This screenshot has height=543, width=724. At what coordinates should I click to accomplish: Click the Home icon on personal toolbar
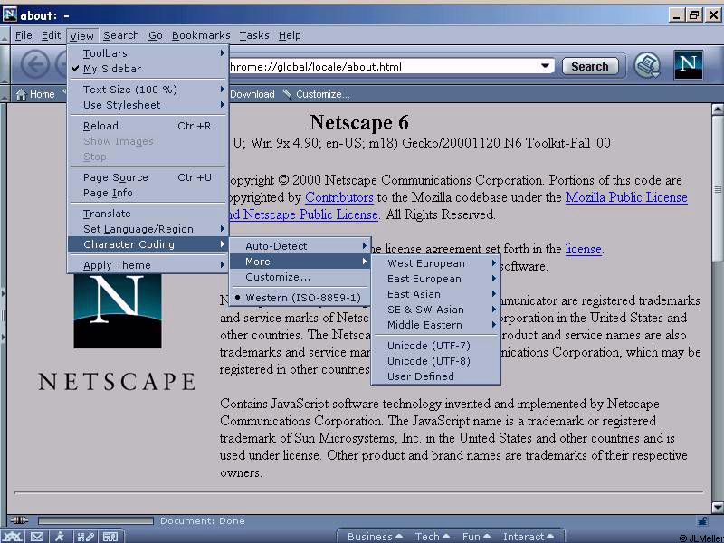pyautogui.click(x=21, y=95)
